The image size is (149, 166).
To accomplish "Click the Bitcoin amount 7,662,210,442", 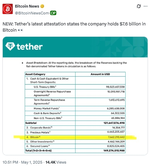I will click(116, 137).
